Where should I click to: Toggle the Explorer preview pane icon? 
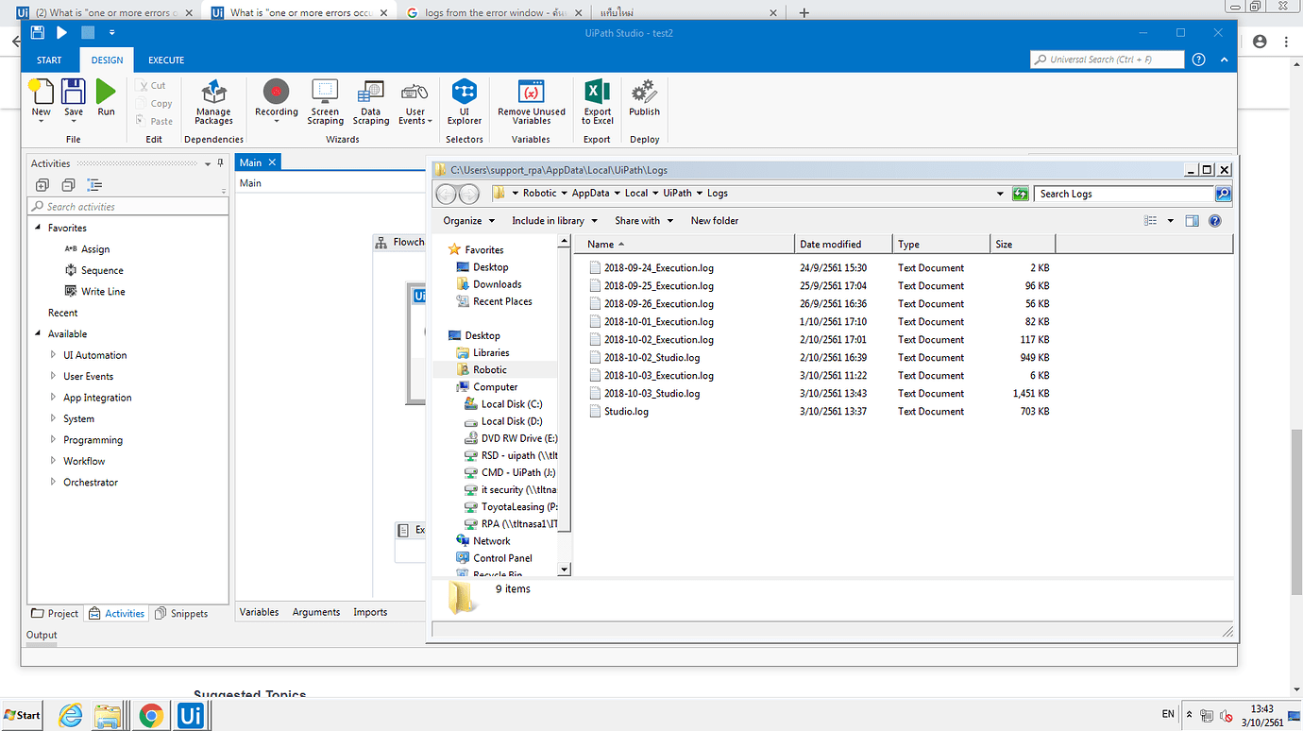1192,221
